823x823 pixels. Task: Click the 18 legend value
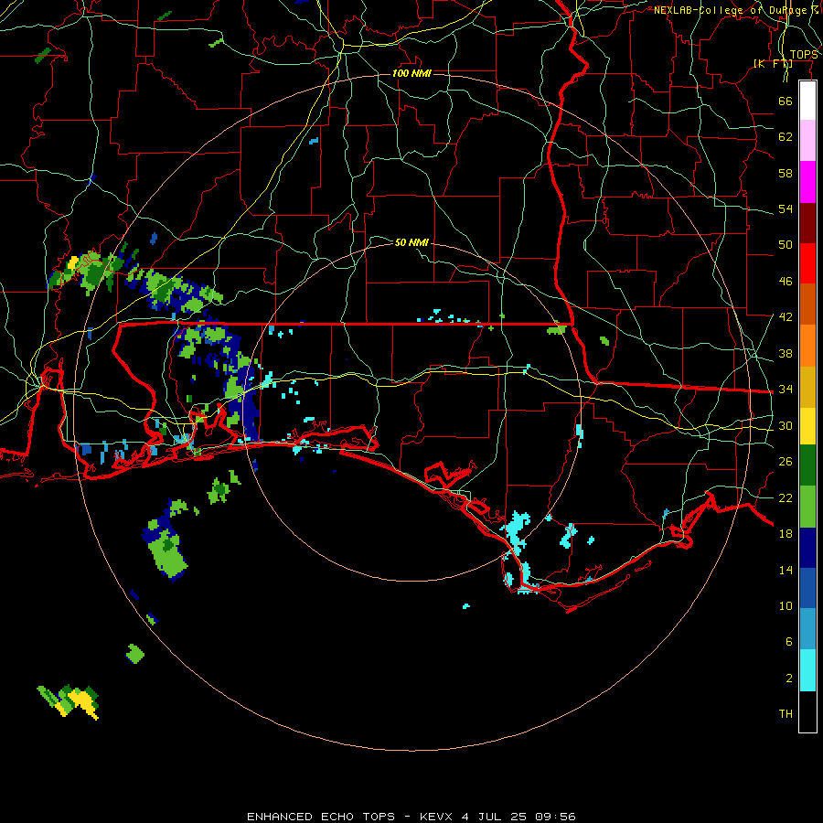pyautogui.click(x=786, y=534)
